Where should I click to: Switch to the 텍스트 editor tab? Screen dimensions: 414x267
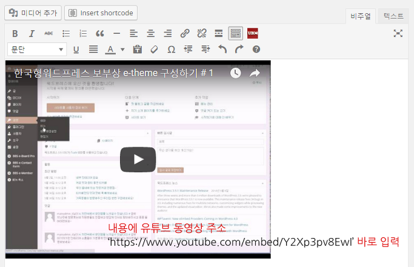pyautogui.click(x=393, y=16)
